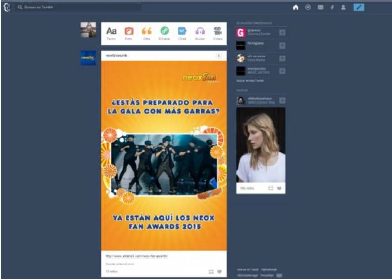This screenshot has width=392, height=279.
Task: Open the inbox envelope icon
Action: (x=320, y=7)
